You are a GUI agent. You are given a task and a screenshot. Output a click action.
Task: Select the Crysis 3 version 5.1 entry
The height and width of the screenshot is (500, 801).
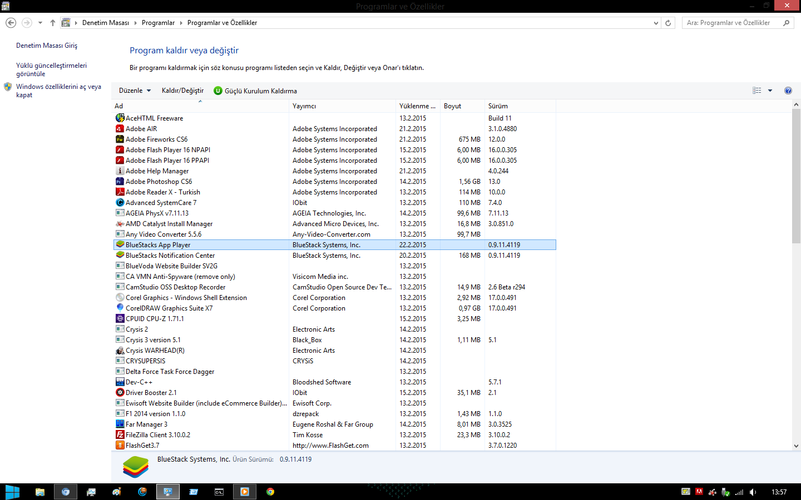point(153,340)
